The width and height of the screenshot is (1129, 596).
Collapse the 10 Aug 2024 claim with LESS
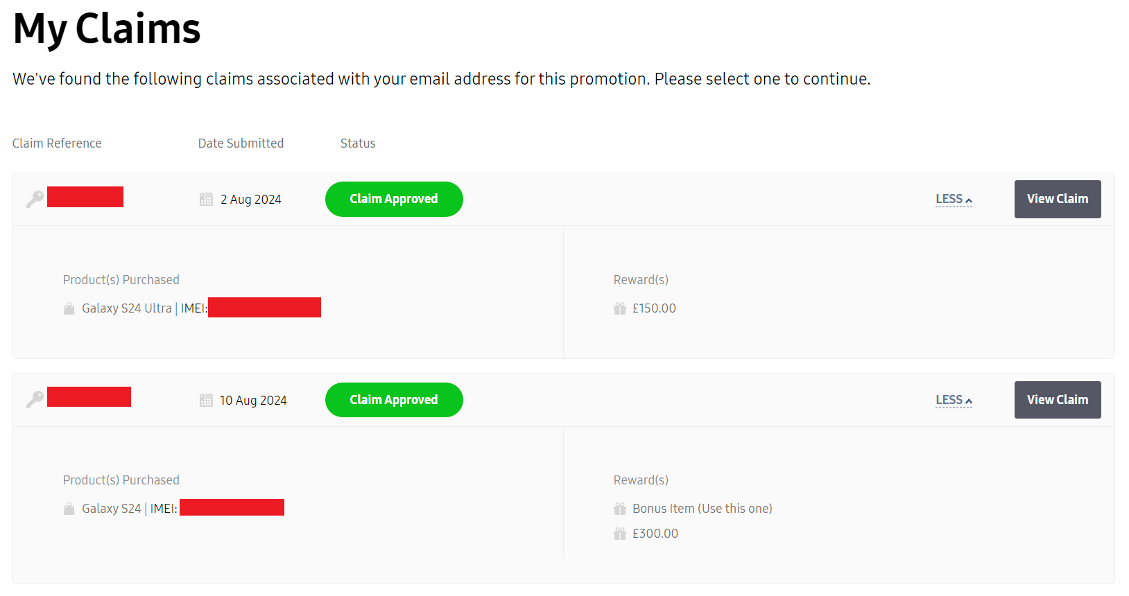[x=954, y=400]
